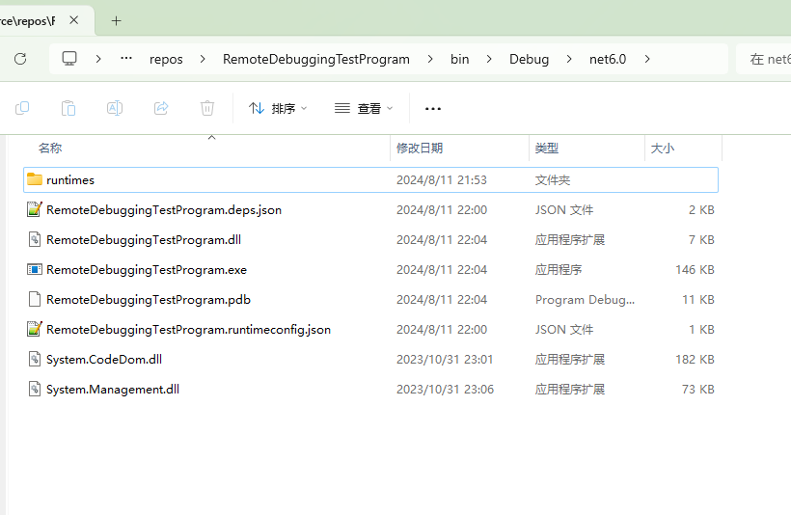791x515 pixels.
Task: Open the three-dot more options menu
Action: click(x=433, y=108)
